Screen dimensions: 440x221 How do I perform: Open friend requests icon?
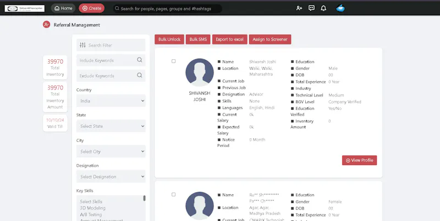299,8
